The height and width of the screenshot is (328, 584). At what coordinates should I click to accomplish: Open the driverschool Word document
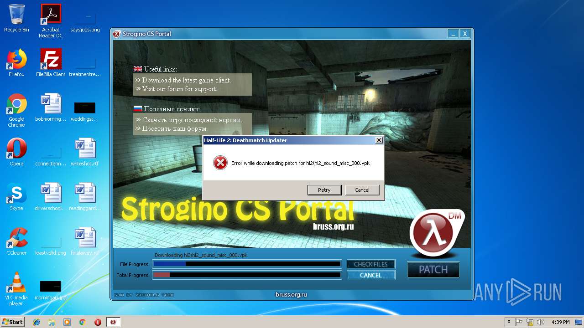(51, 197)
